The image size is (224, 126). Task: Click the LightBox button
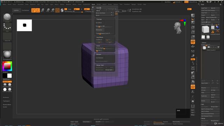click(x=16, y=10)
